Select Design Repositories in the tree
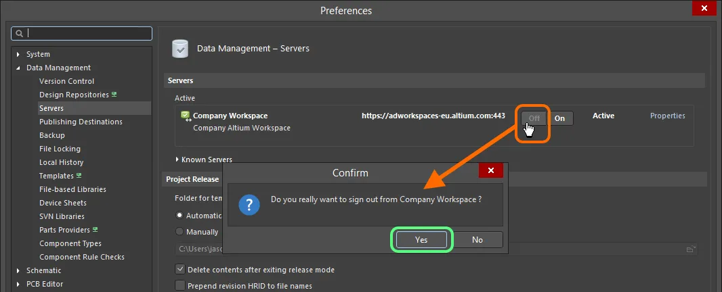Screen dimensions: 722x292 coord(74,94)
